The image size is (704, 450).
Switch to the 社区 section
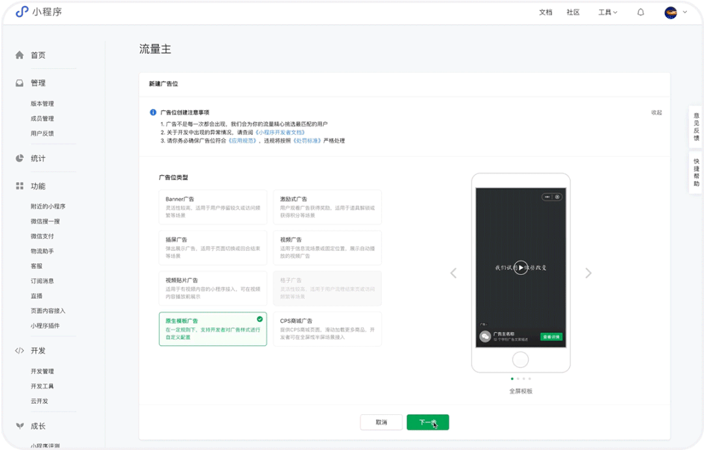pos(573,12)
